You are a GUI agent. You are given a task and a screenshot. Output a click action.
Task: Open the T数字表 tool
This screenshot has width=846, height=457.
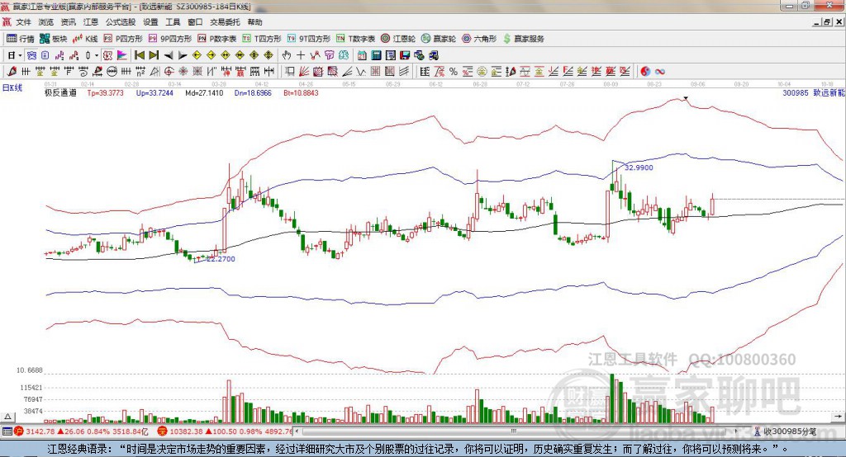click(x=355, y=39)
